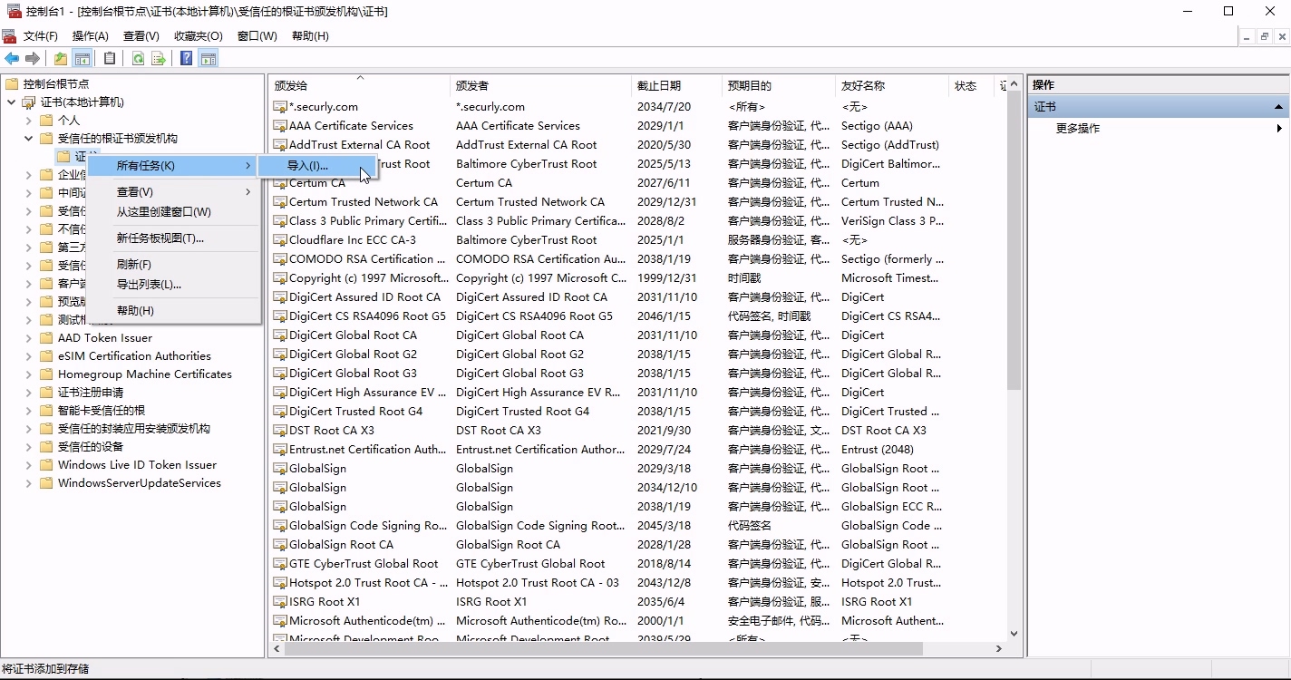Click the list's scroll-down arrow
Image resolution: width=1291 pixels, height=680 pixels.
1014,634
